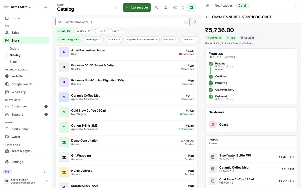
Task: Close the detail panel
Action: [296, 6]
